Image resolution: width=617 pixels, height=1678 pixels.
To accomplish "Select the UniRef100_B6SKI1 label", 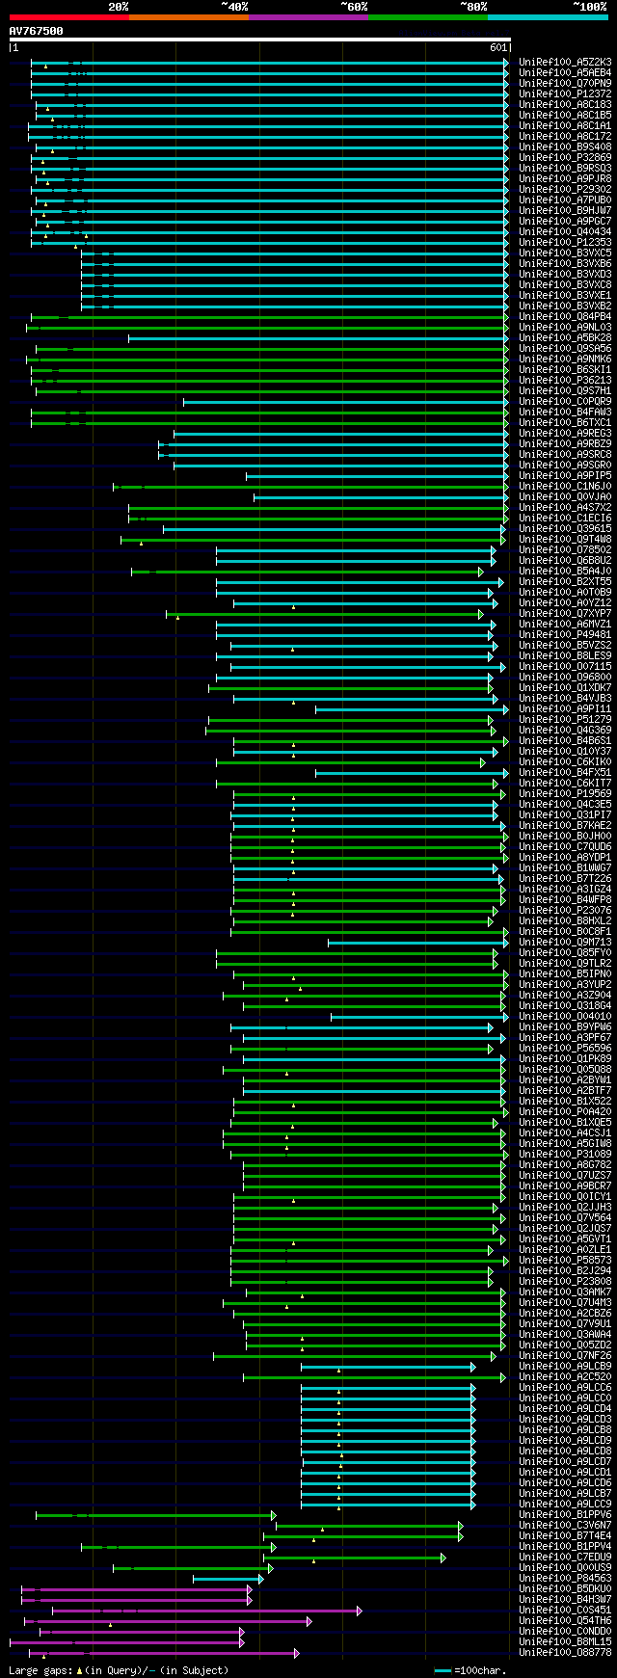I will [x=565, y=370].
